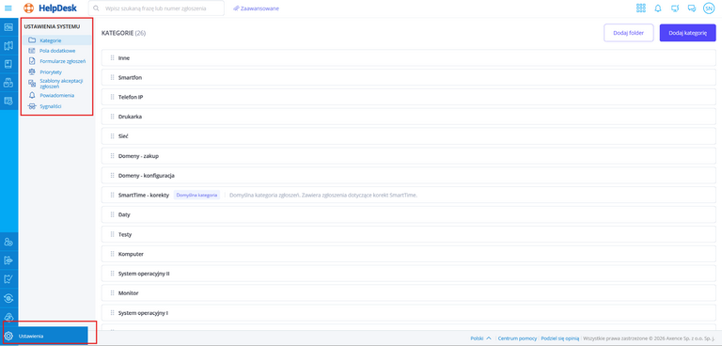Open the Telefon IP category row
The width and height of the screenshot is (722, 346).
point(408,97)
